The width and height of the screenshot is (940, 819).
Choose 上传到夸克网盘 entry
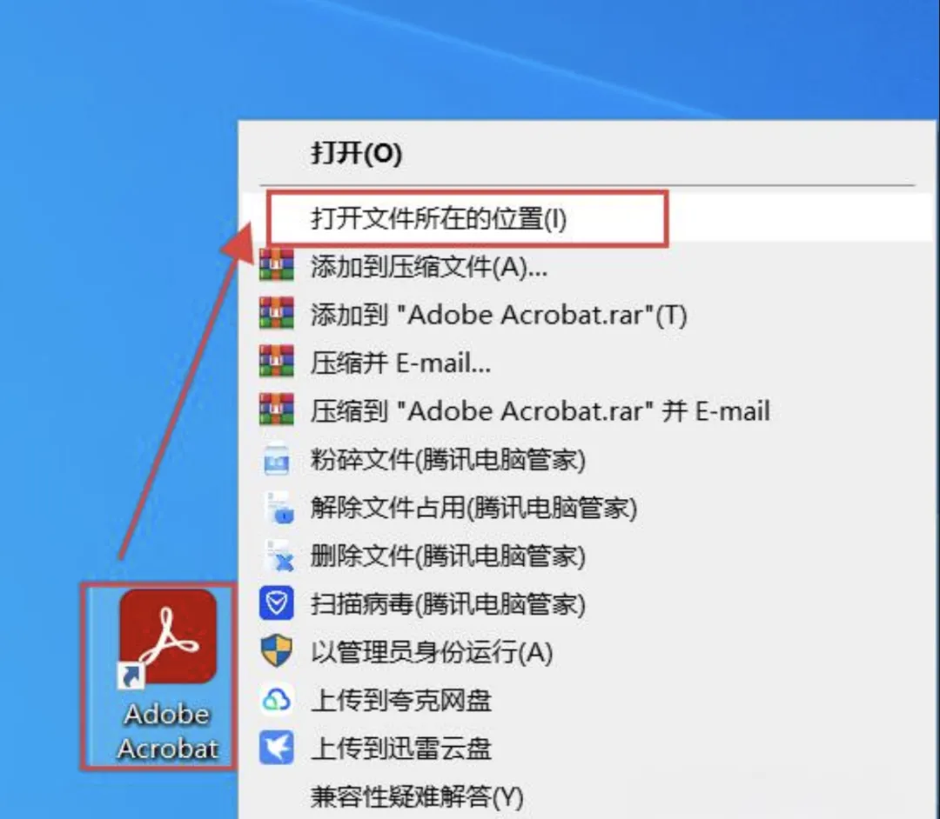401,700
